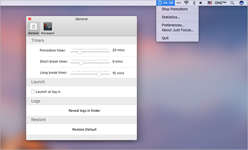Click the 24:59 countdown in menu bar
The width and height of the screenshot is (248, 150).
tap(168, 3)
